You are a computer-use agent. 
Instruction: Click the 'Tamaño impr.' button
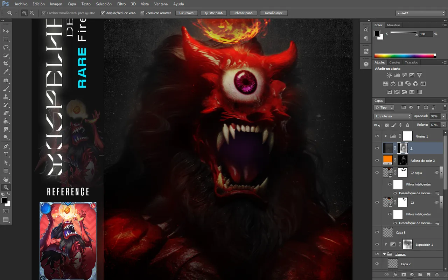coord(274,13)
